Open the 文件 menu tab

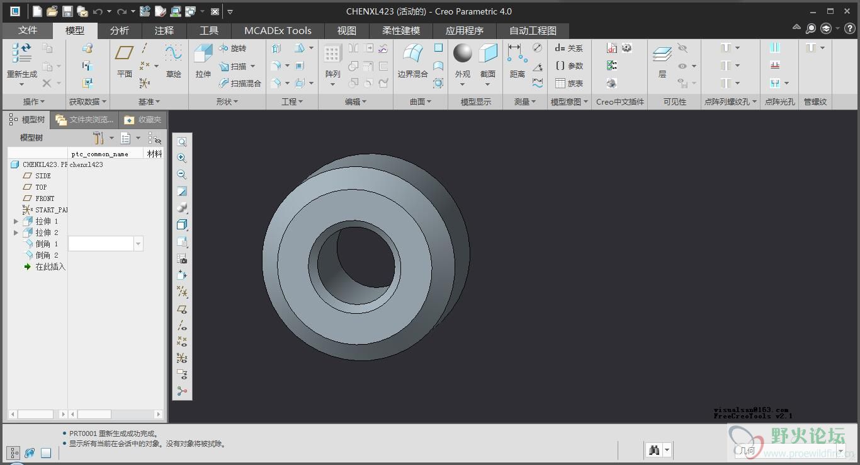point(28,30)
